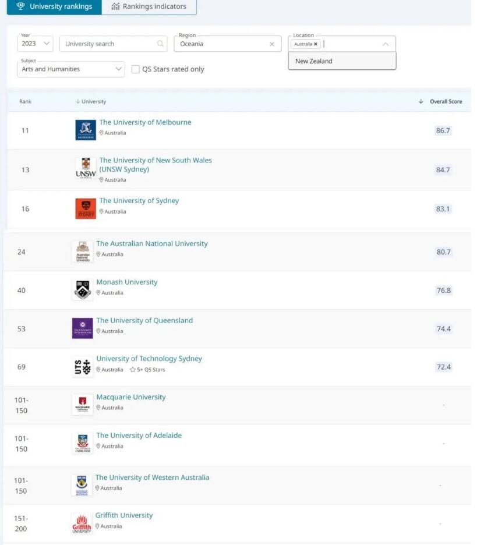
Task: Click the Monash University crest logo
Action: click(x=83, y=290)
